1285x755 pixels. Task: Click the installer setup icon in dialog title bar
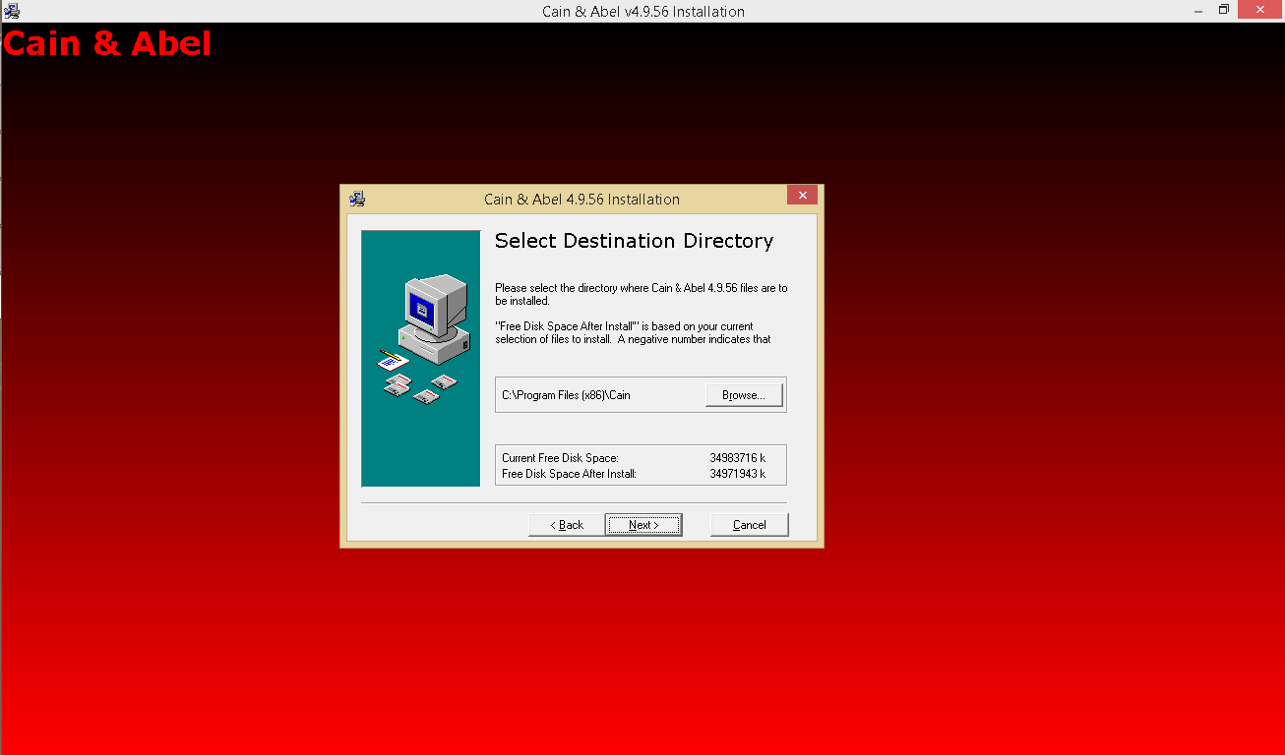click(356, 198)
